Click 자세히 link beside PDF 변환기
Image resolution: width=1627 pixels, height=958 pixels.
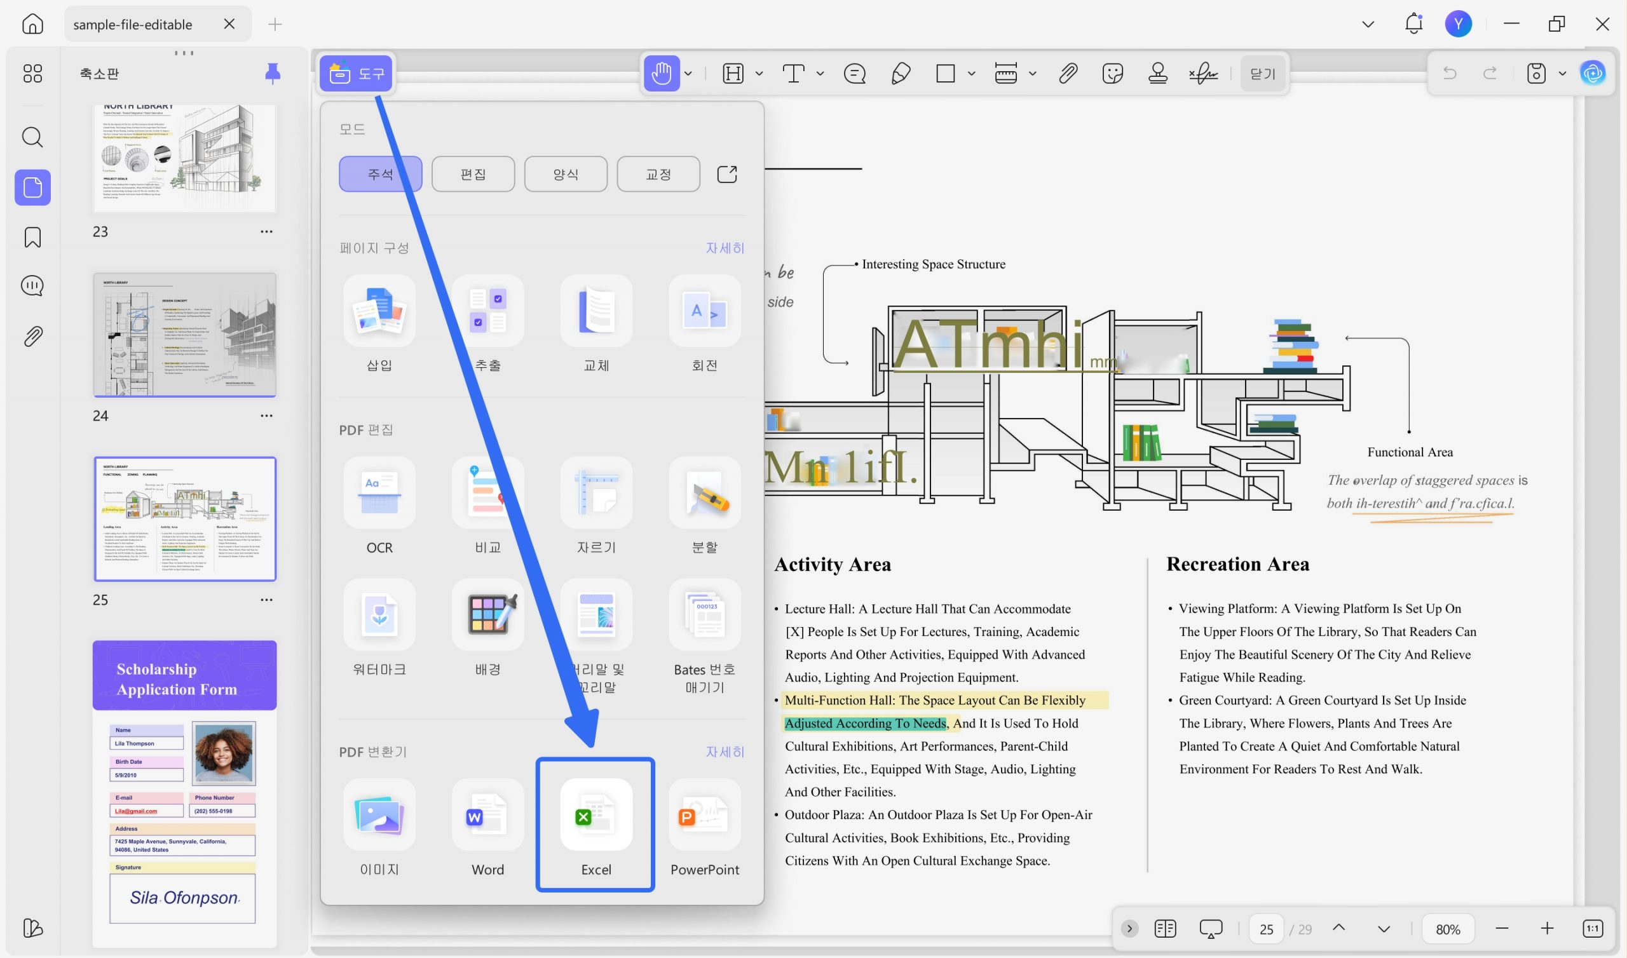[x=725, y=752]
